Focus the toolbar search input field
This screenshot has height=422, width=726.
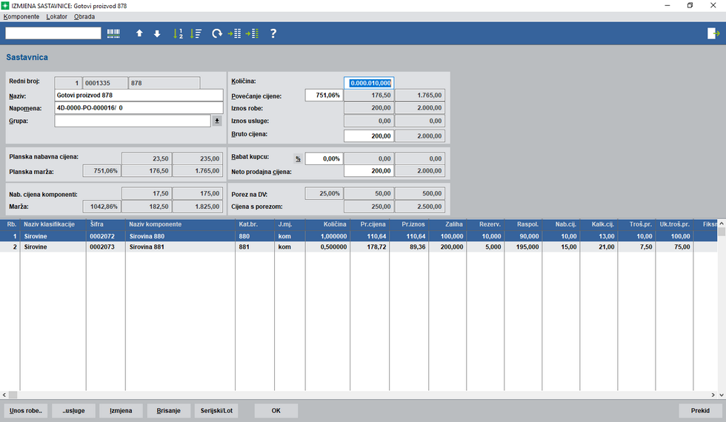pos(53,33)
